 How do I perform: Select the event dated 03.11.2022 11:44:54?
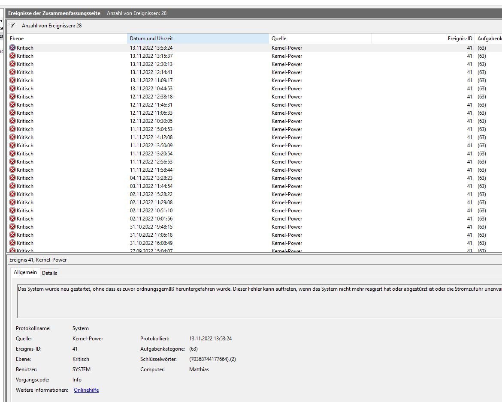point(151,186)
